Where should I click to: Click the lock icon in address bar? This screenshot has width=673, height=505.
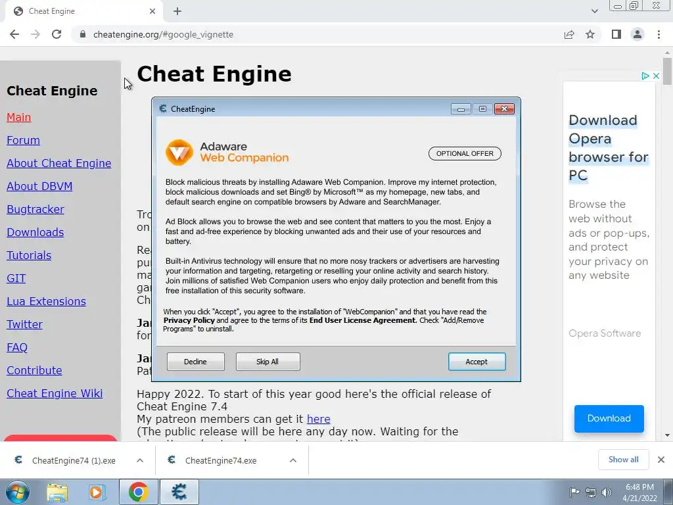(83, 34)
